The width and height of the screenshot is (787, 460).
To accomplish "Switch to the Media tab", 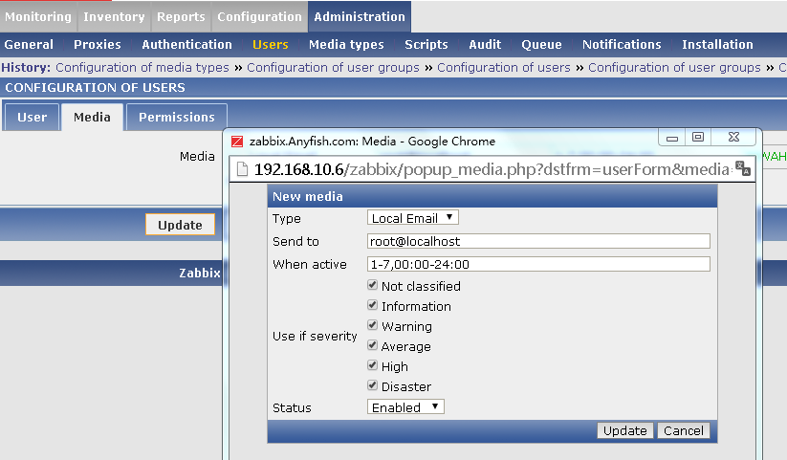I will pyautogui.click(x=92, y=117).
